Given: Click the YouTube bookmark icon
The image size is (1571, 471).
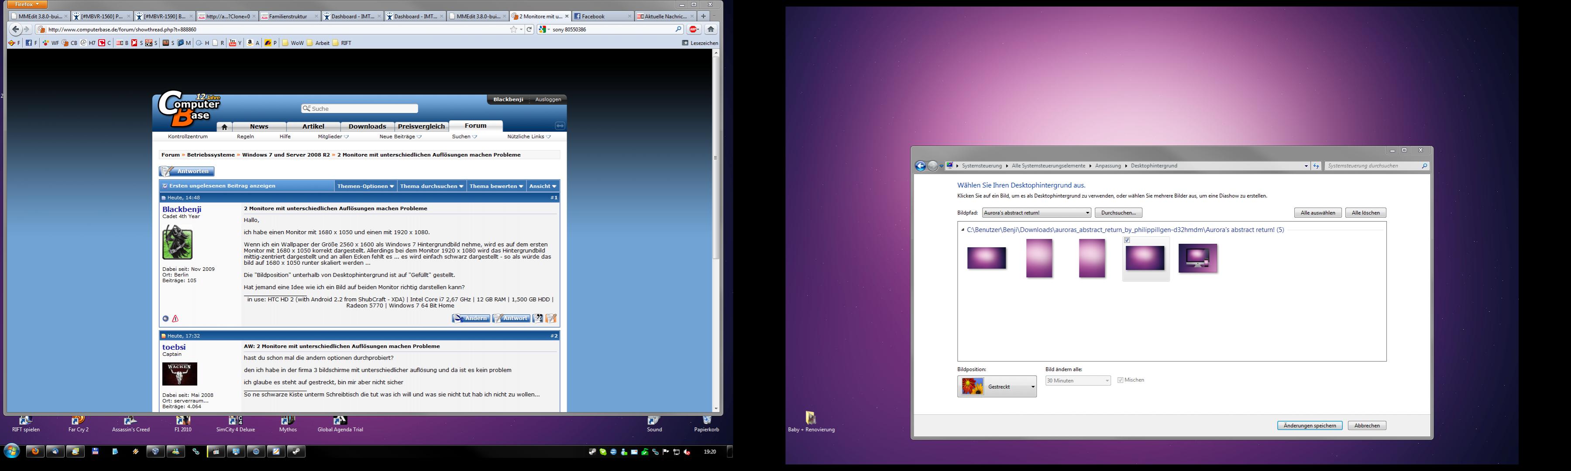Looking at the screenshot, I should coord(232,43).
